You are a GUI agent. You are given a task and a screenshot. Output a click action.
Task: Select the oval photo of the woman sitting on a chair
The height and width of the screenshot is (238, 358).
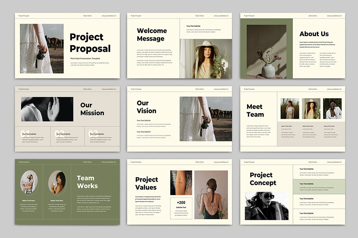coord(29,183)
